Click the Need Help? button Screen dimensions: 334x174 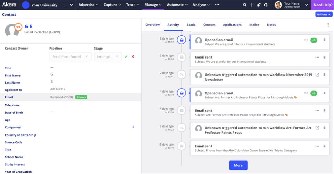coord(323,5)
